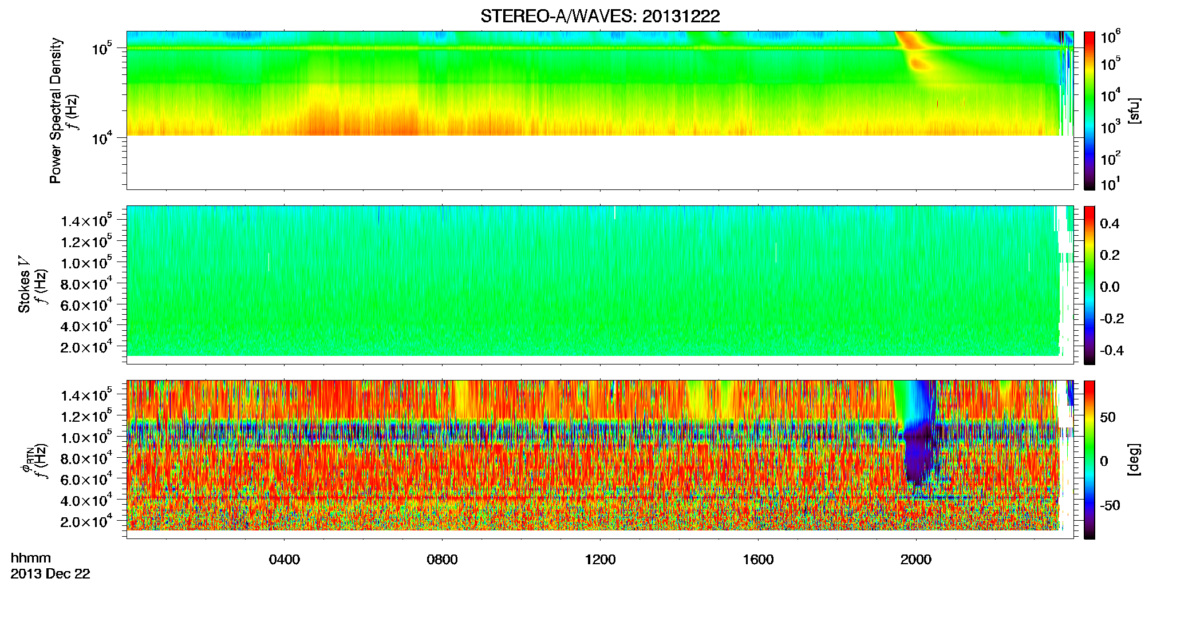
Task: Select the "Power Spectral Density" axis label
Action: click(56, 110)
